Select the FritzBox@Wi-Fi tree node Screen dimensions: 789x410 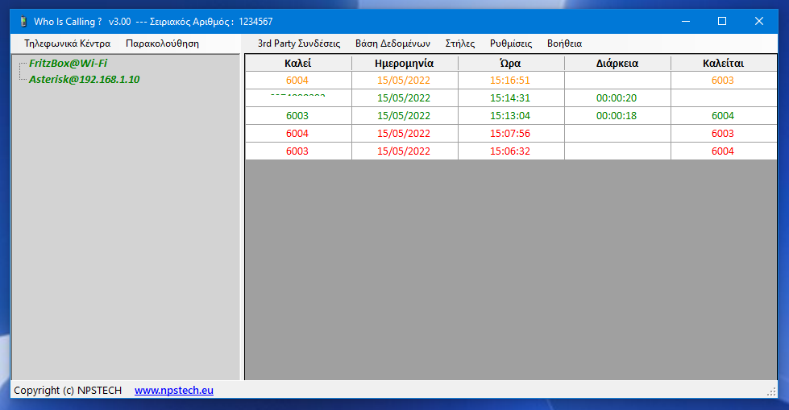pos(68,64)
